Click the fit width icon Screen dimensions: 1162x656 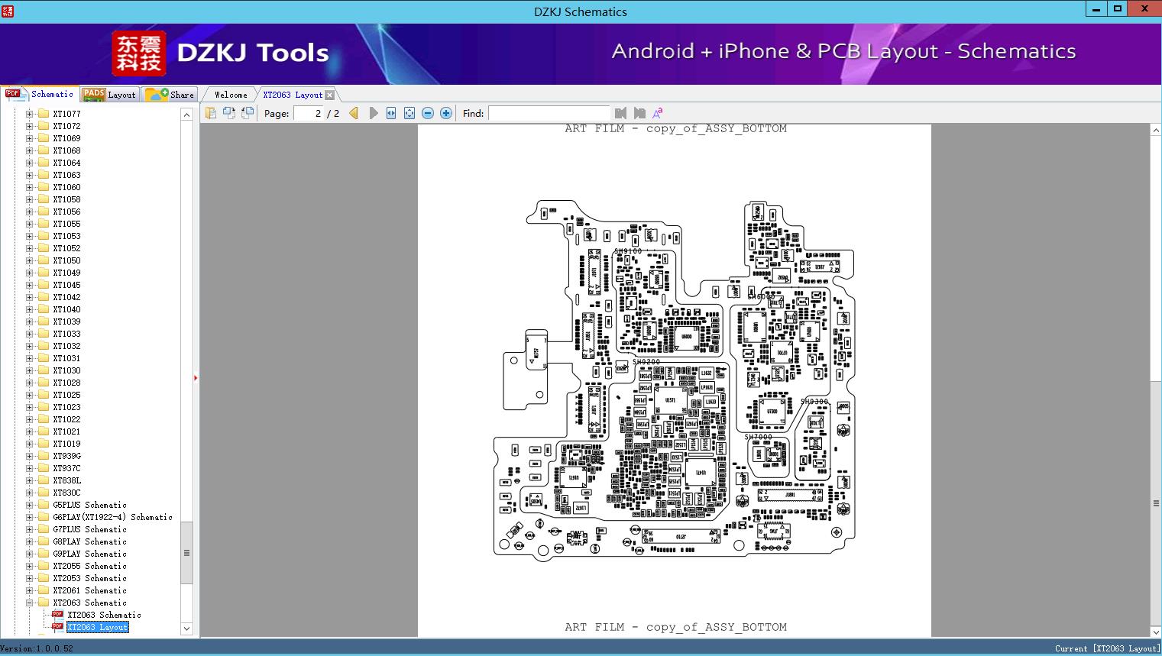(391, 113)
